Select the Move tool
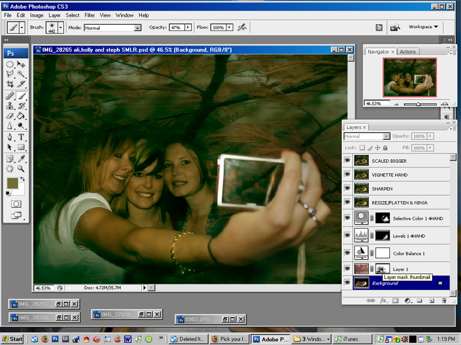 [x=21, y=64]
